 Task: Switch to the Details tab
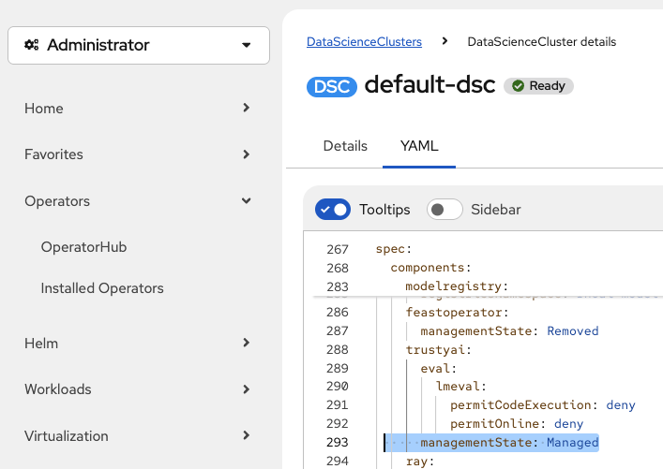coord(345,146)
